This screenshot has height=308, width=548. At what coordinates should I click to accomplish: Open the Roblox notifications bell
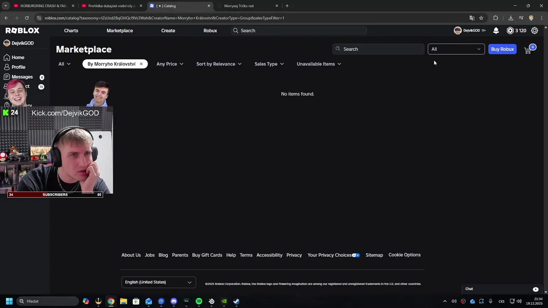496,30
